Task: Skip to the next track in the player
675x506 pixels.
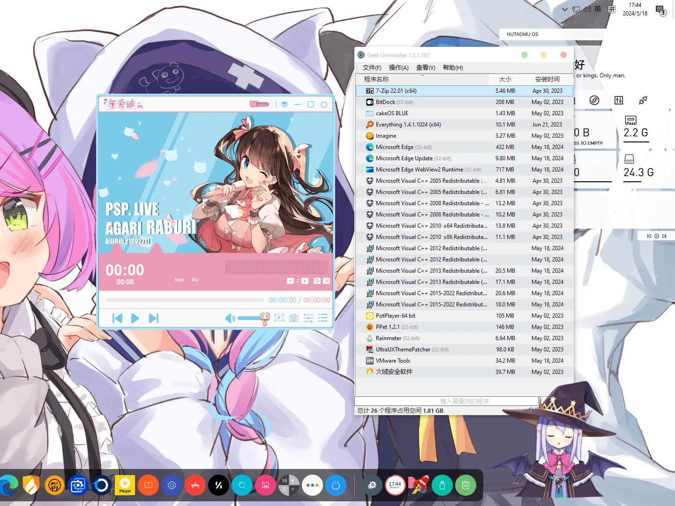Action: click(154, 318)
